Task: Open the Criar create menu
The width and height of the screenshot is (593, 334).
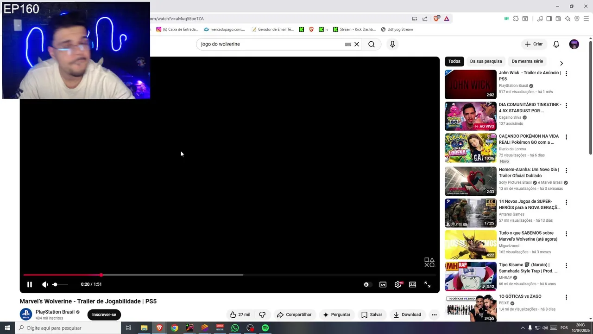Action: [x=533, y=44]
